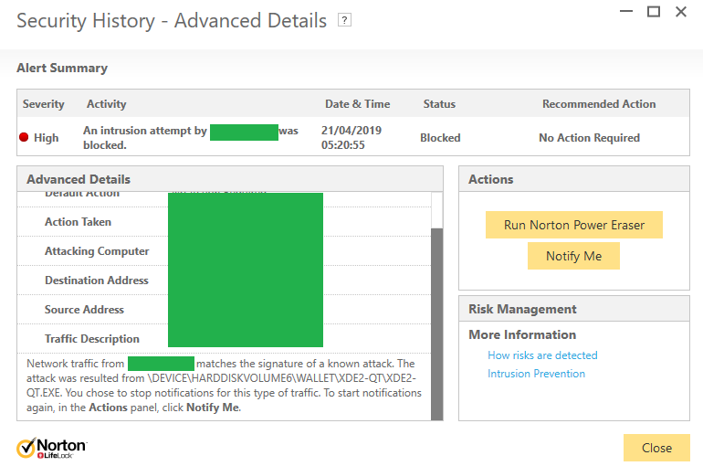Minimize the Security History window
Image resolution: width=703 pixels, height=466 pixels.
626,11
